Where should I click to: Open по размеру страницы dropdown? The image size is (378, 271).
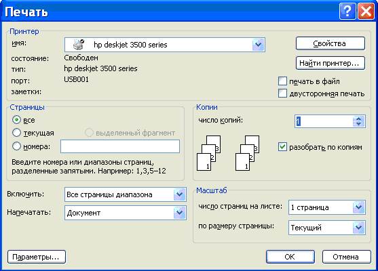pyautogui.click(x=359, y=228)
